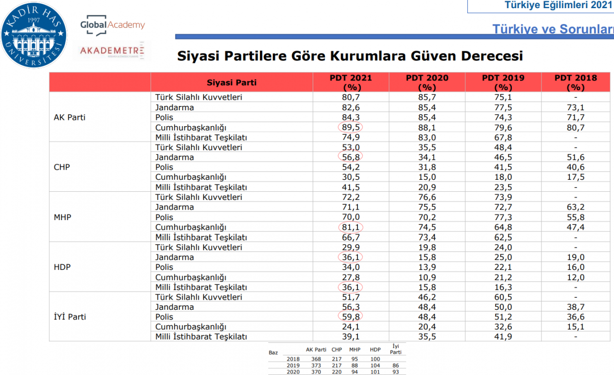Click the 'PDT 2018 (%)' column header
This screenshot has width=614, height=375.
576,82
